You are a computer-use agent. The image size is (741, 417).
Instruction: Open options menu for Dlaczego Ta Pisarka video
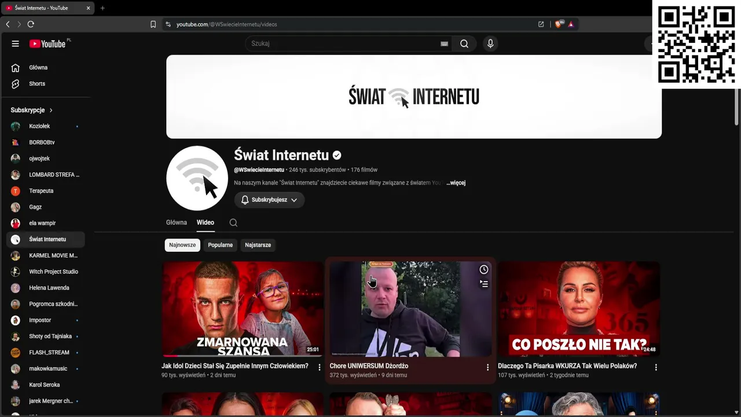click(x=656, y=367)
